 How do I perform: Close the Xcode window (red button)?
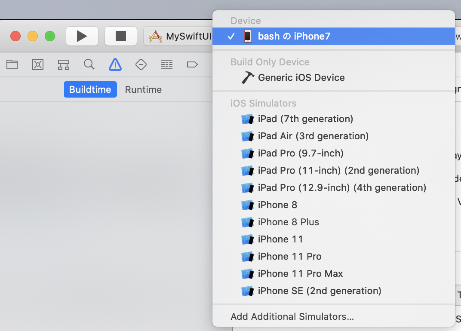[15, 36]
